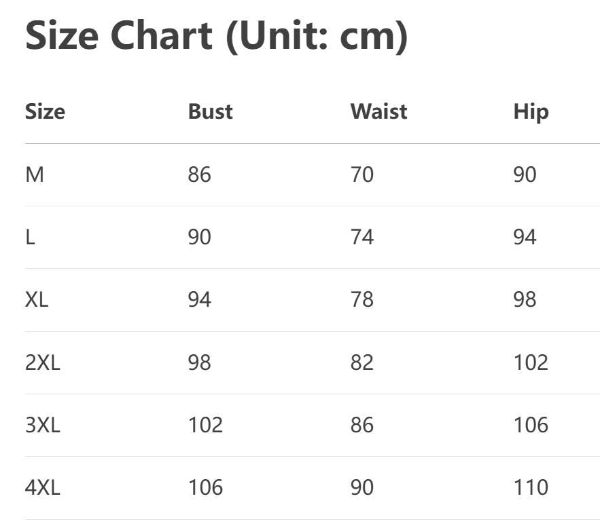This screenshot has width=600, height=526.
Task: Click hip value 94 for size L
Action: click(x=525, y=238)
